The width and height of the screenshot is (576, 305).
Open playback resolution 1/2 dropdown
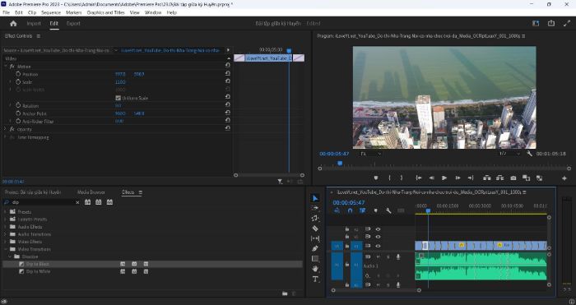tap(509, 154)
